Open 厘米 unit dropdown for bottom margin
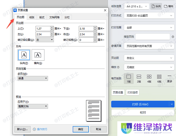This screenshot has width=176, height=136. click(101, 29)
